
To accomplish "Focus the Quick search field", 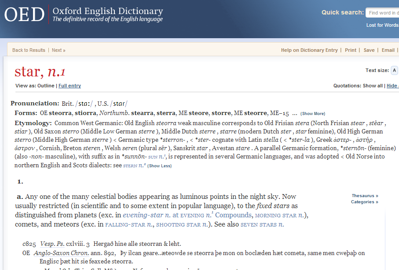I will coord(382,13).
